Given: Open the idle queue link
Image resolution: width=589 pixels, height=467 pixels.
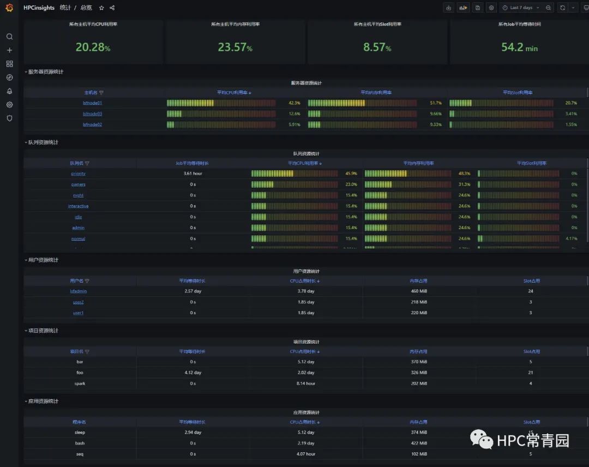Looking at the screenshot, I should click(x=78, y=217).
